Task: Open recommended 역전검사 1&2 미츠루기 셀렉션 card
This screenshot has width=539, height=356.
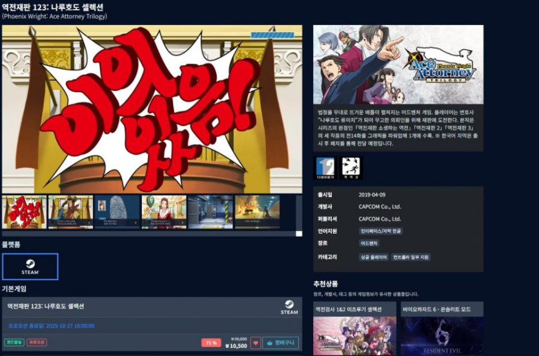Action: (x=354, y=328)
